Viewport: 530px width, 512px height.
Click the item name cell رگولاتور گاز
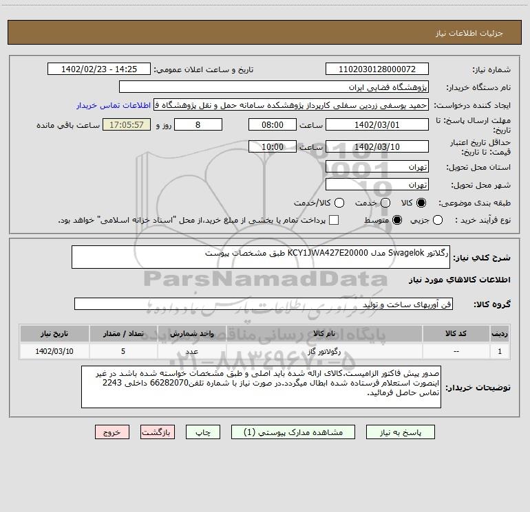(x=324, y=351)
